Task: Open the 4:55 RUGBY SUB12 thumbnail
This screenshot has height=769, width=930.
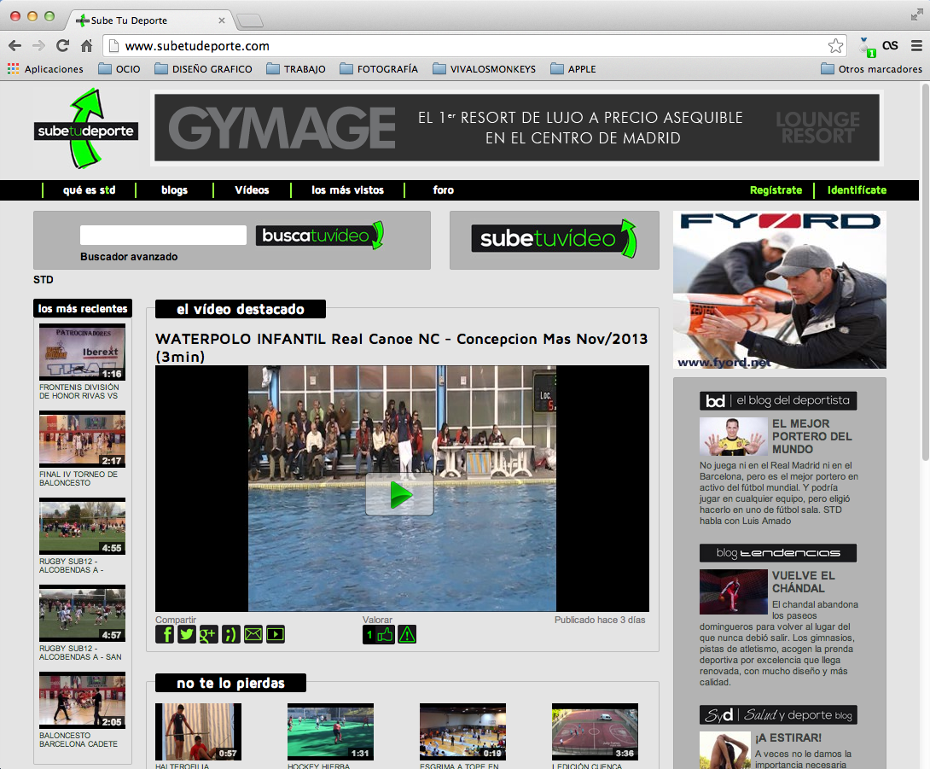Action: click(x=83, y=527)
